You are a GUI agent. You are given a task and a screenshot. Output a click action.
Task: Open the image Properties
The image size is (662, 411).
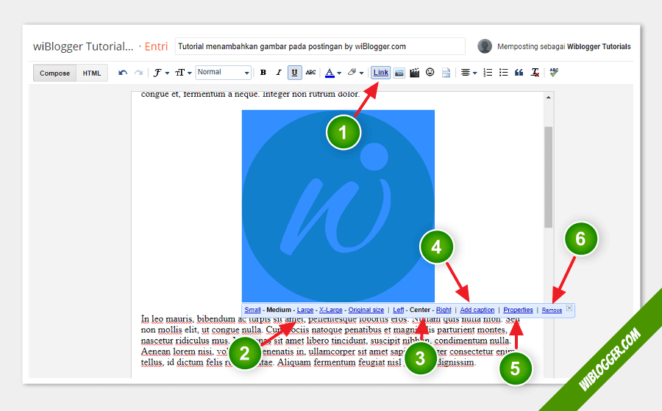click(518, 310)
